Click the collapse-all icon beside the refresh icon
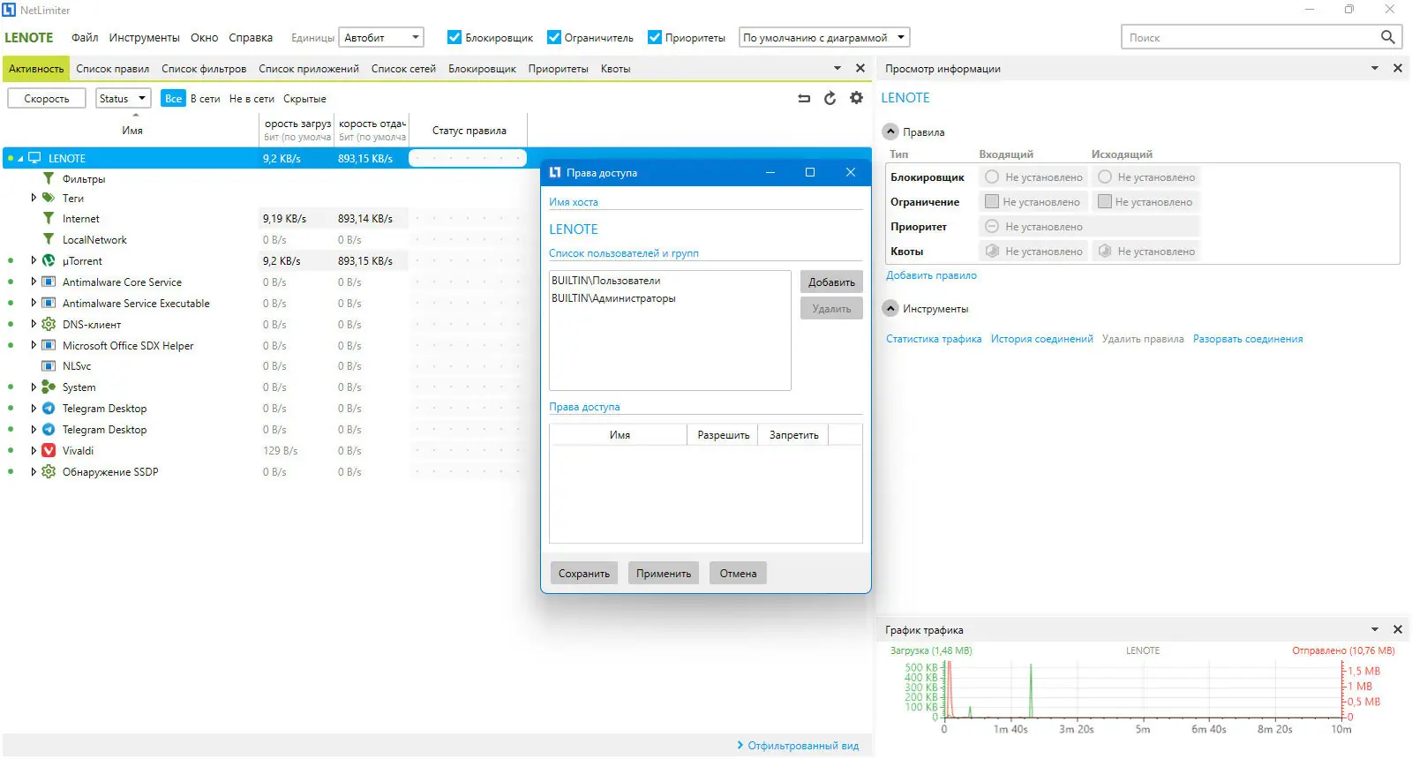 [x=804, y=98]
